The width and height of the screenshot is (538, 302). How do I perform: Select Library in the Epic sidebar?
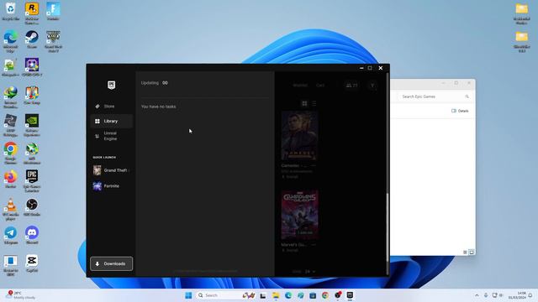pos(111,121)
